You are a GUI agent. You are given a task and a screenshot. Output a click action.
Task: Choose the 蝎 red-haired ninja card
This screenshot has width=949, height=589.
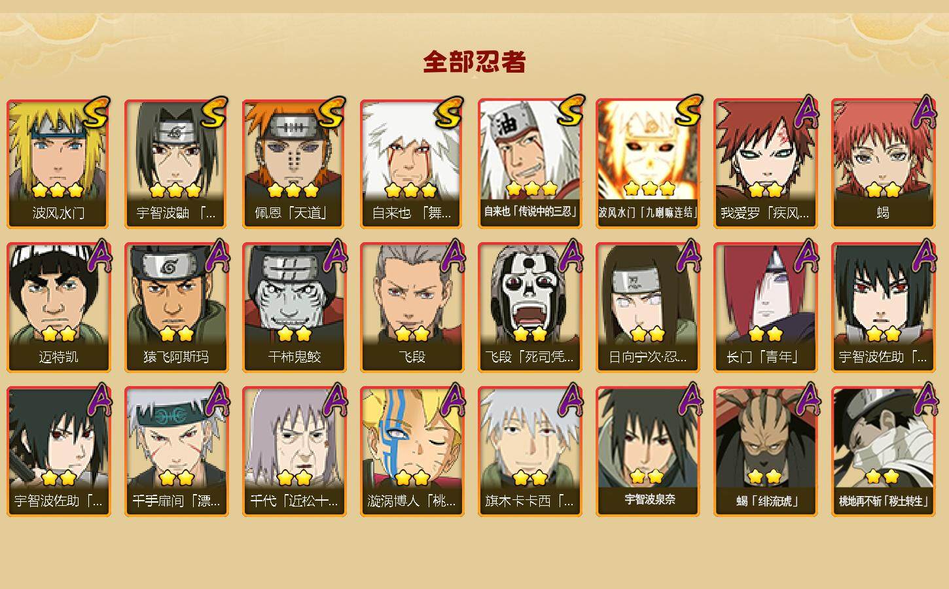(x=883, y=164)
